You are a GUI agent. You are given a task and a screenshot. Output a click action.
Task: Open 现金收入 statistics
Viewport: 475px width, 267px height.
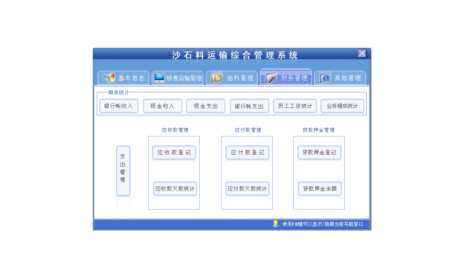[x=163, y=106]
